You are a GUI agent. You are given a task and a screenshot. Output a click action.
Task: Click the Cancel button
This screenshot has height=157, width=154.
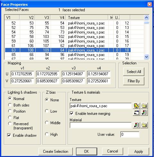pyautogui.click(x=113, y=151)
